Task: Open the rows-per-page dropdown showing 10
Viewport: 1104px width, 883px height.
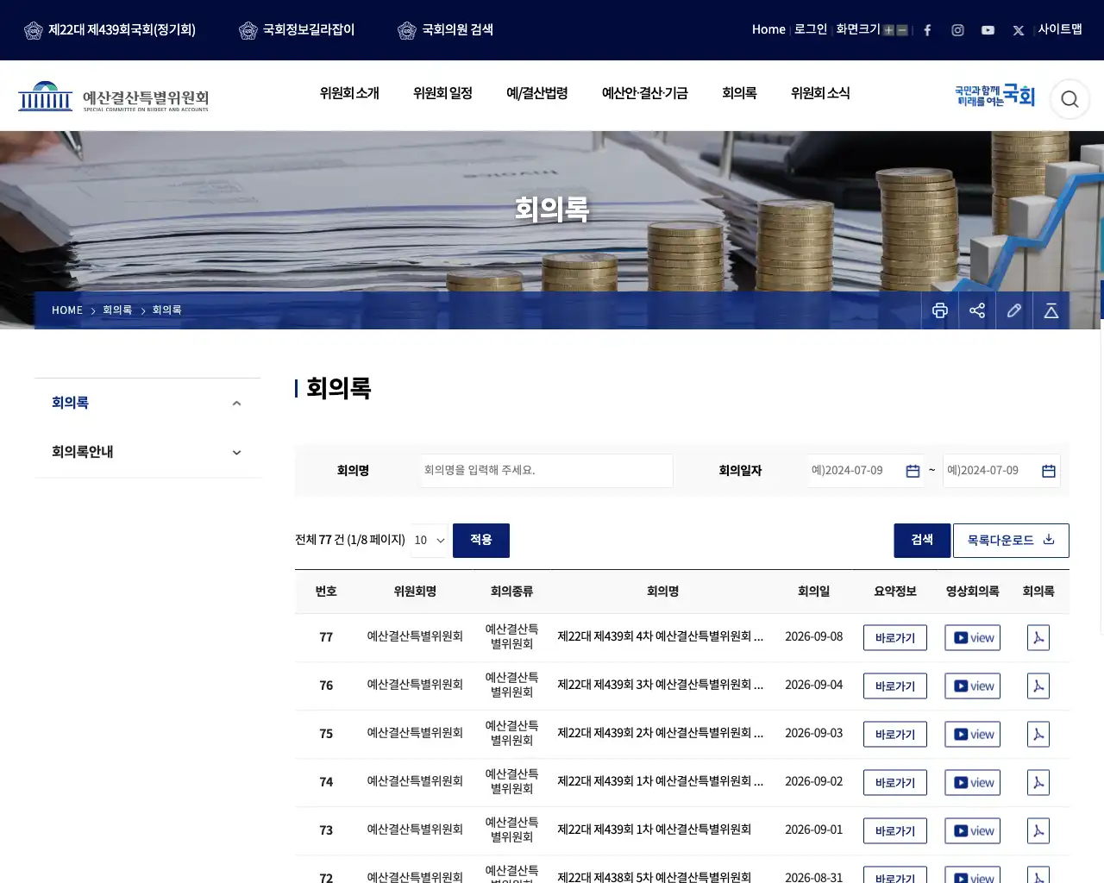Action: pos(429,541)
